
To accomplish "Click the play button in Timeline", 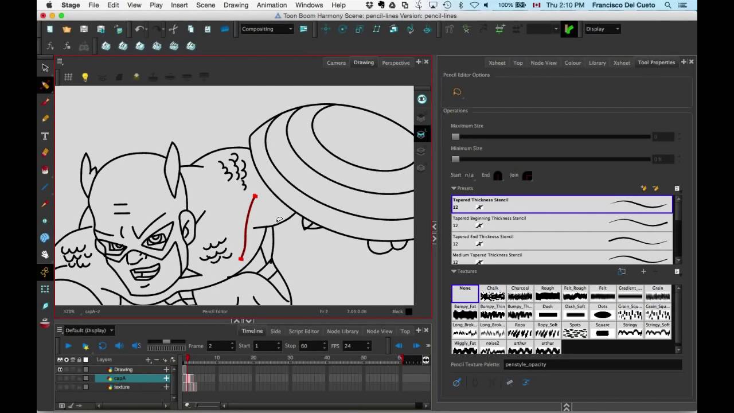I will click(x=68, y=346).
